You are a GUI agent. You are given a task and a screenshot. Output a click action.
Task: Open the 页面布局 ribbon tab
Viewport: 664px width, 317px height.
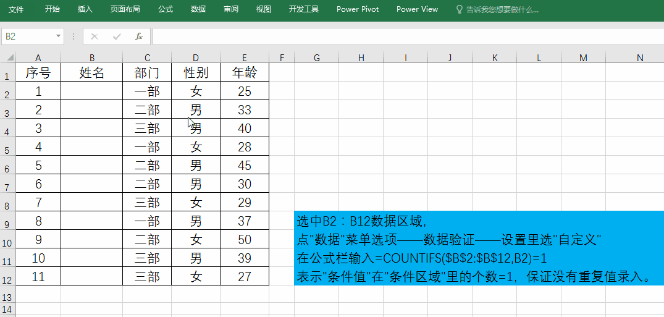click(x=125, y=9)
